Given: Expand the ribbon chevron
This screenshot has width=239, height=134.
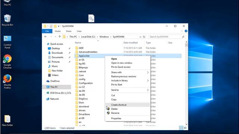Looking at the screenshot, I should pos(182,31).
